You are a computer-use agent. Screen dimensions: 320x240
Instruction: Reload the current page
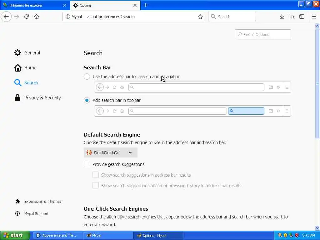(27, 17)
